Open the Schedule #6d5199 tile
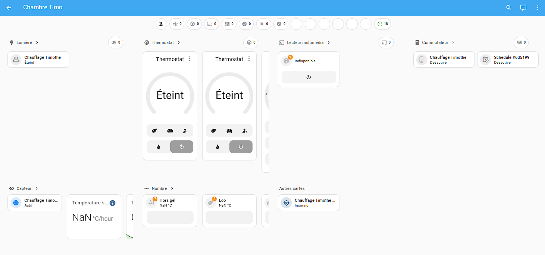The height and width of the screenshot is (255, 545). [508, 60]
